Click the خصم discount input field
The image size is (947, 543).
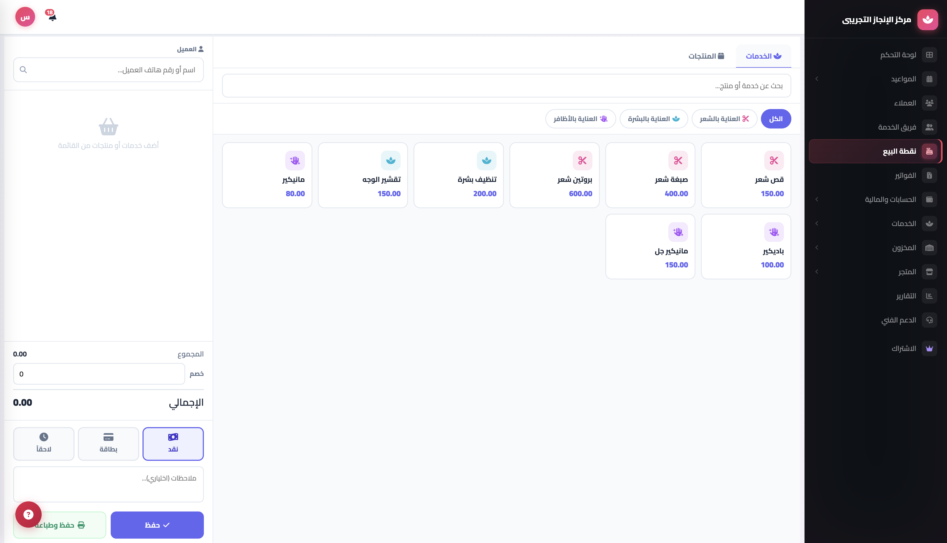pos(99,374)
